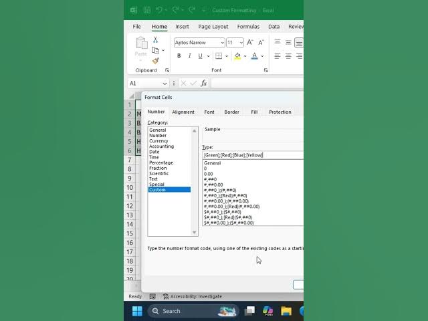The image size is (428, 321).
Task: Click the Center alignment icon
Action: pyautogui.click(x=288, y=56)
